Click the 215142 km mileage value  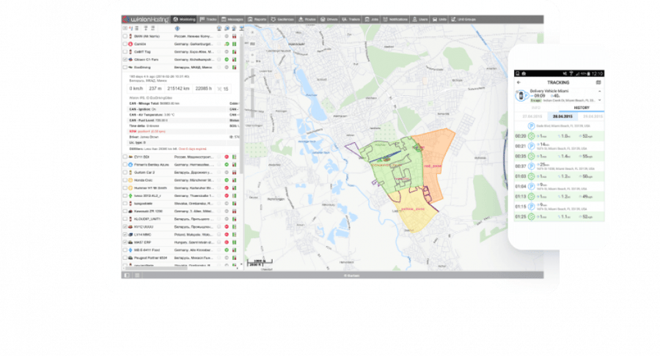click(x=178, y=89)
